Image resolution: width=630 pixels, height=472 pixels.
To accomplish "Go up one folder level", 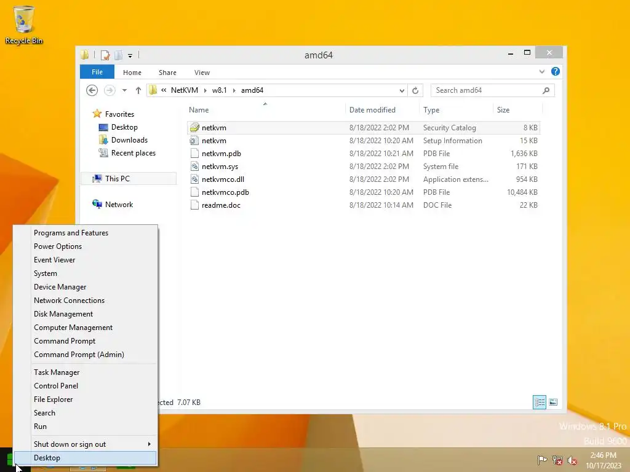I will pos(138,90).
